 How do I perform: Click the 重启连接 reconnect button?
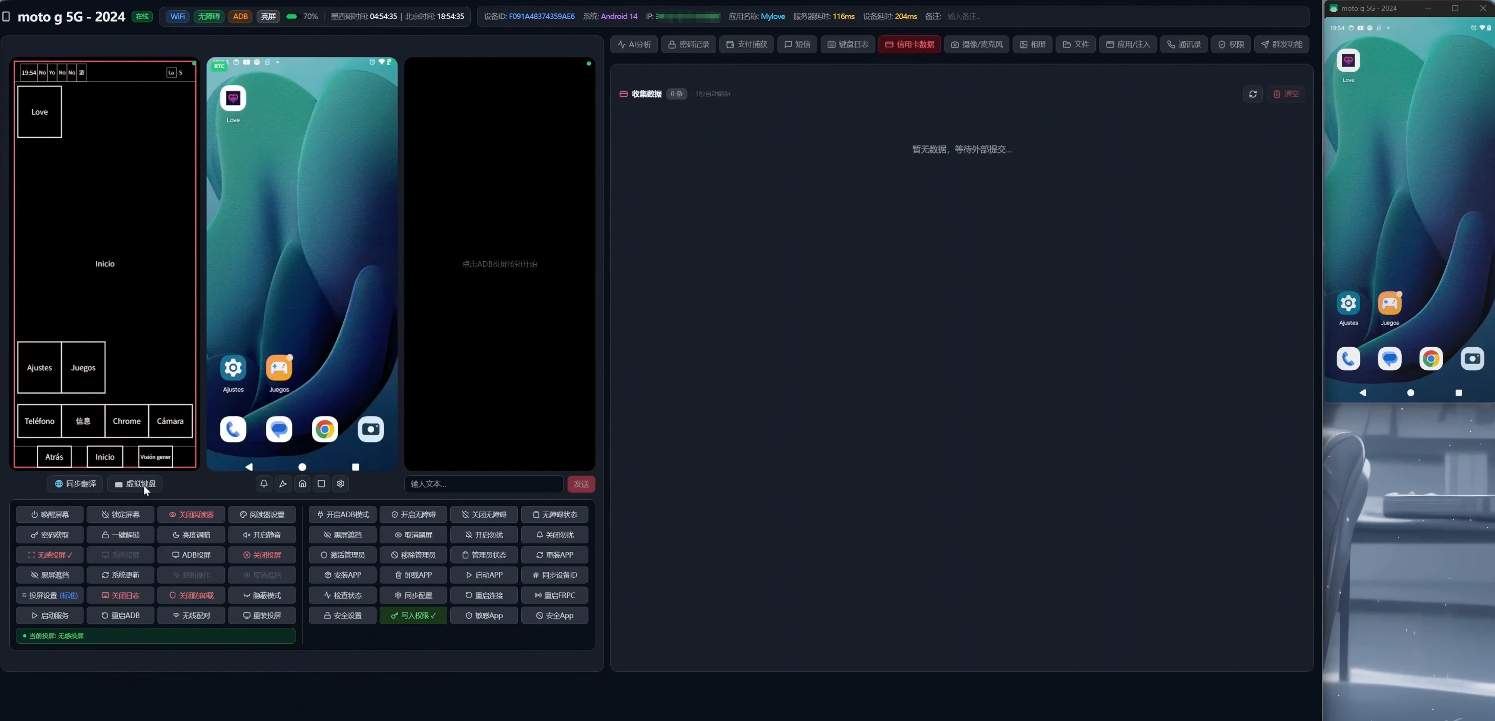(x=484, y=595)
